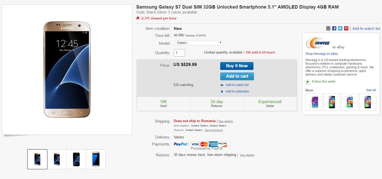Open returns See details link

(247, 155)
